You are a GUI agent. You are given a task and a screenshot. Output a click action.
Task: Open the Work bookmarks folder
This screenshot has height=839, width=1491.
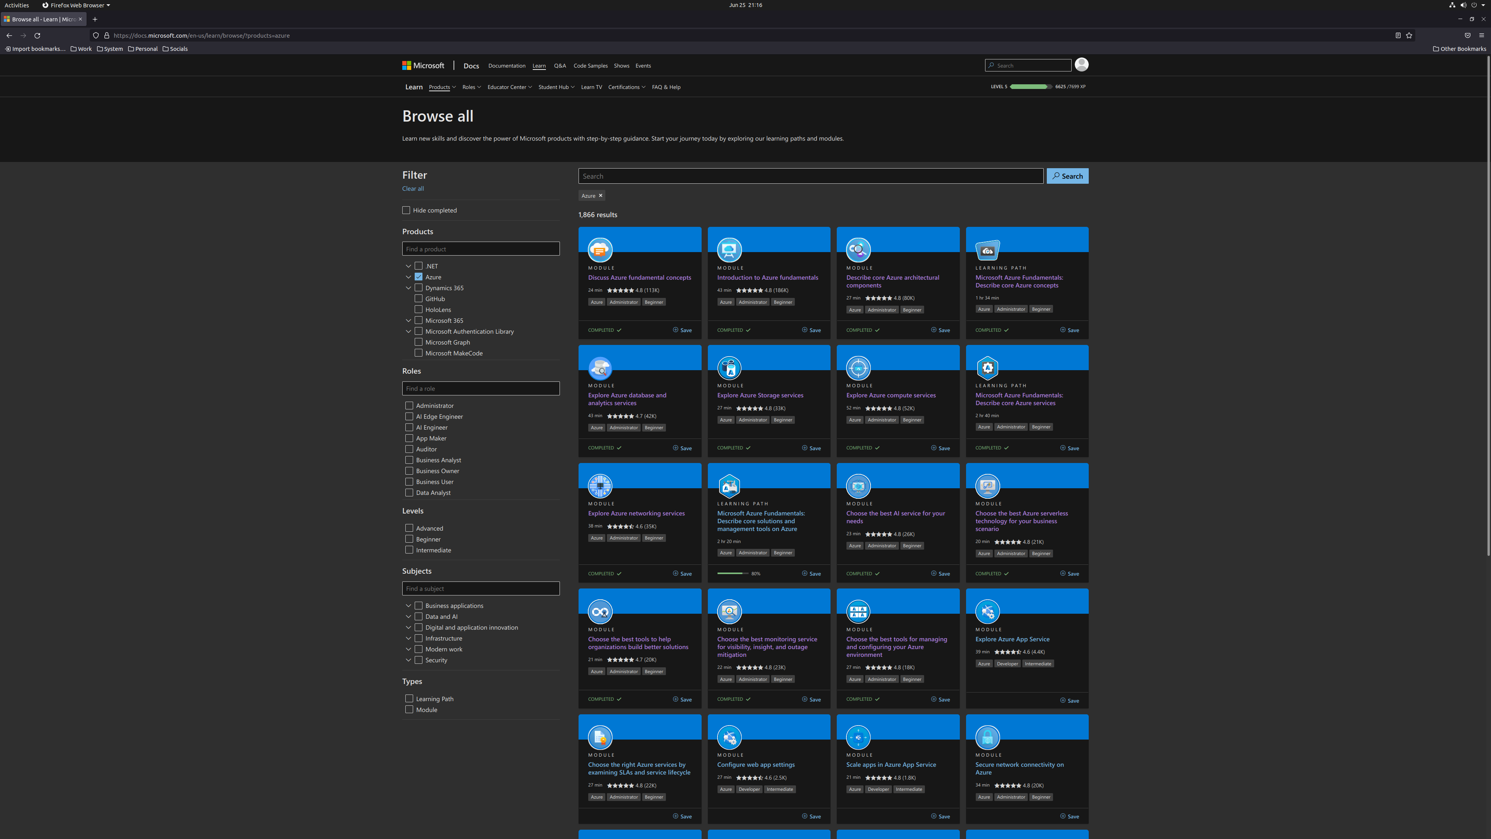[81, 49]
